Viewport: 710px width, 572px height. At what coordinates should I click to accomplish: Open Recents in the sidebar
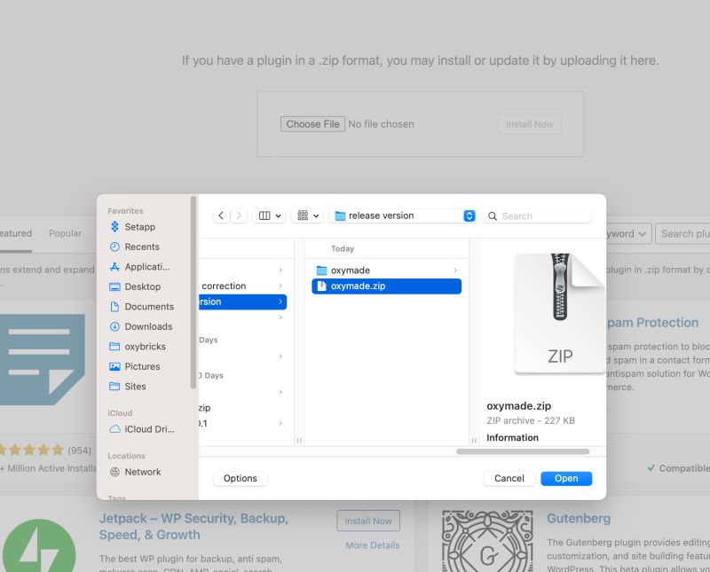[142, 247]
